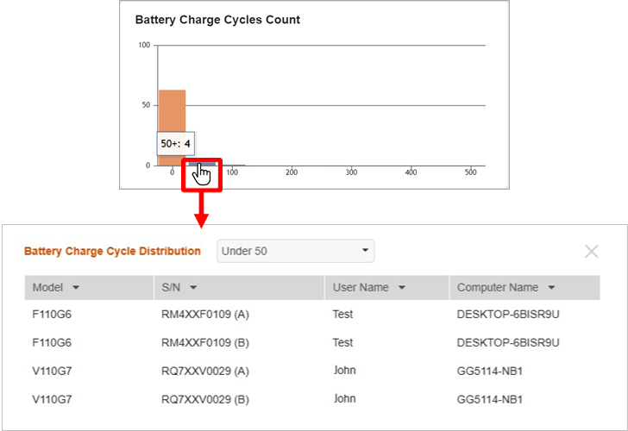Open the Under 50 dropdown
Viewport: 628px width, 431px height.
coord(295,252)
